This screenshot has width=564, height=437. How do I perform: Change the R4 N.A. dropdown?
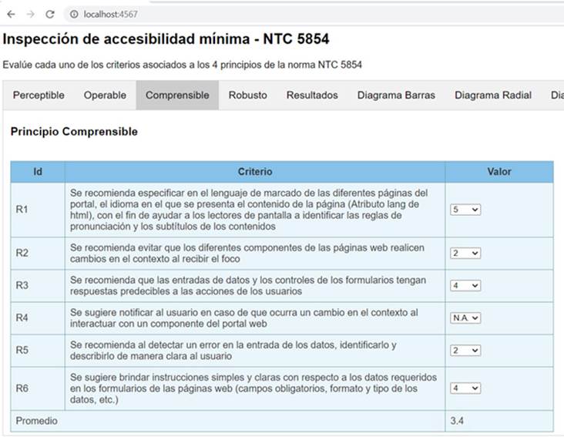pos(466,318)
